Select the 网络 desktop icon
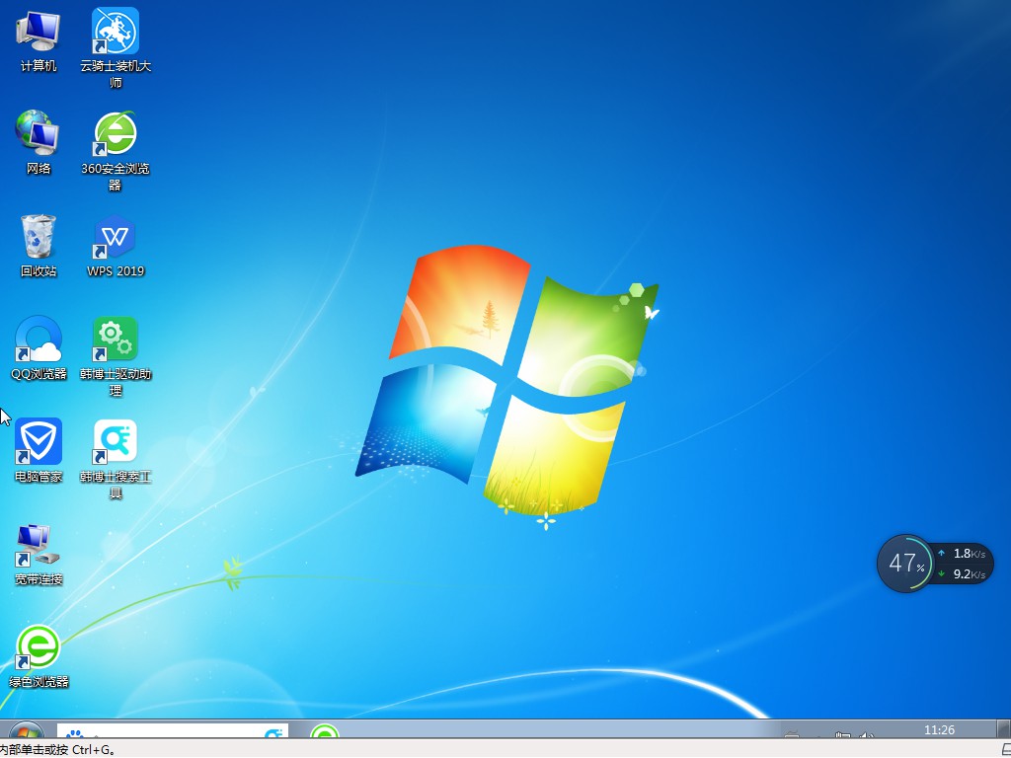 point(39,142)
